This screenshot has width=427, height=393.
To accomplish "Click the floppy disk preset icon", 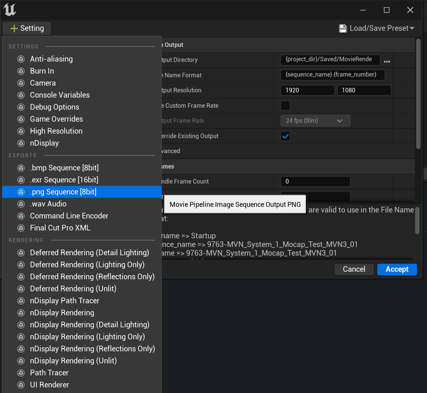I will pyautogui.click(x=343, y=28).
